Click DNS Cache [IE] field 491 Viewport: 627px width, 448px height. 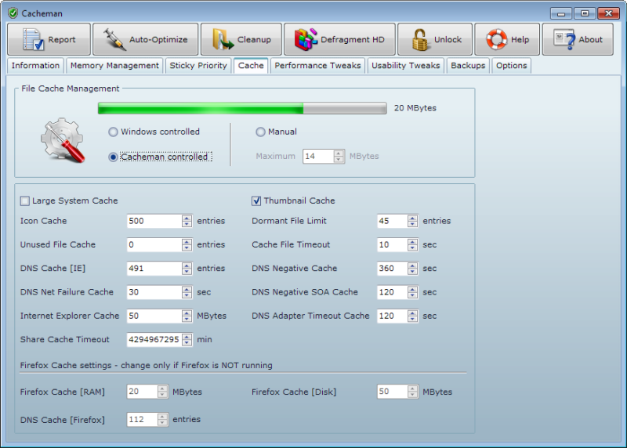click(154, 269)
